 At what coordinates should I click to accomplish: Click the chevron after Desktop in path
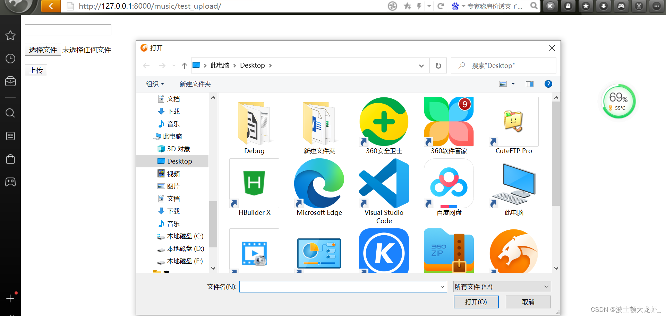(x=270, y=65)
